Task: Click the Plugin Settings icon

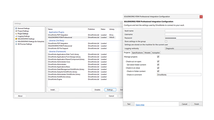Action: pos(16,34)
